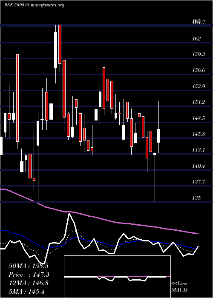
Task: Click the '50MA : 153.5' value
Action: (x=29, y=266)
